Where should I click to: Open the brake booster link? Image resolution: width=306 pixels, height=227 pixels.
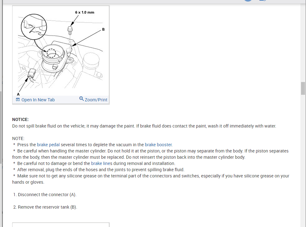pyautogui.click(x=158, y=145)
